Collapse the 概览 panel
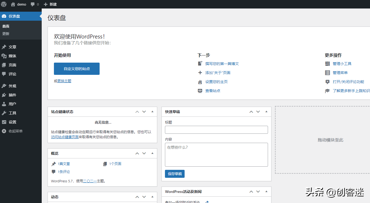 click(152, 153)
